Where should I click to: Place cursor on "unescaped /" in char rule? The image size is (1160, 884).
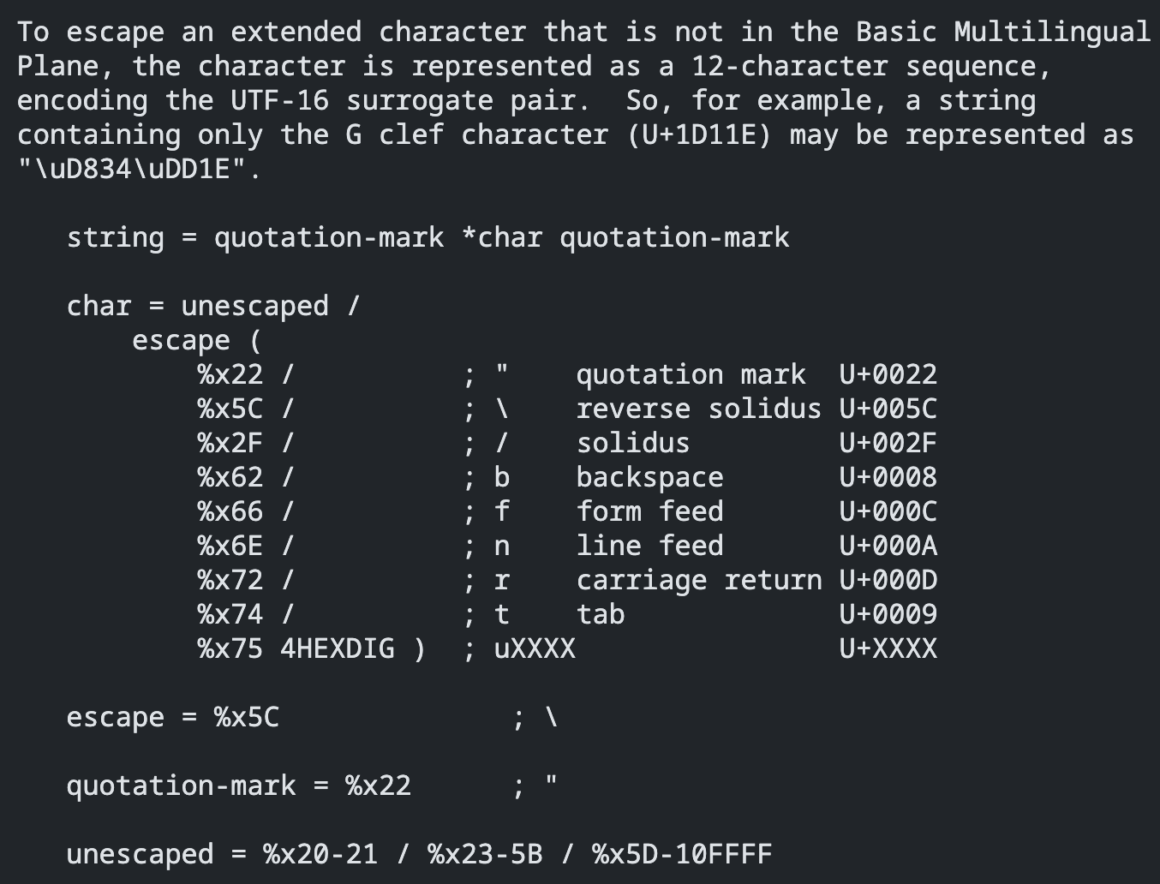(270, 307)
